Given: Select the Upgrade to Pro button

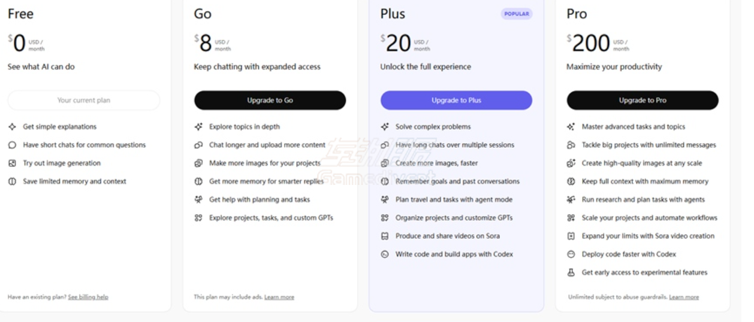Looking at the screenshot, I should (x=642, y=101).
